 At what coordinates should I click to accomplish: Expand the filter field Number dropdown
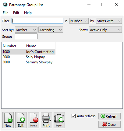pyautogui.click(x=79, y=21)
